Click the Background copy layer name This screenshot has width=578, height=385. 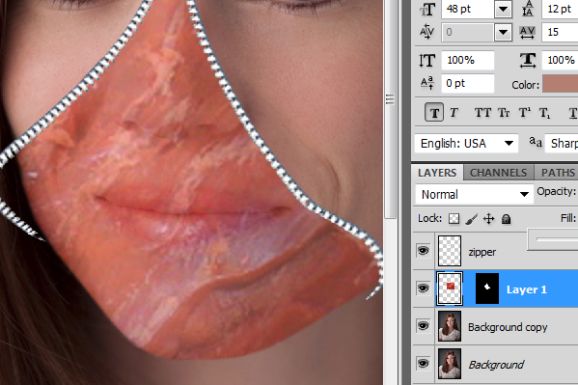click(x=508, y=327)
